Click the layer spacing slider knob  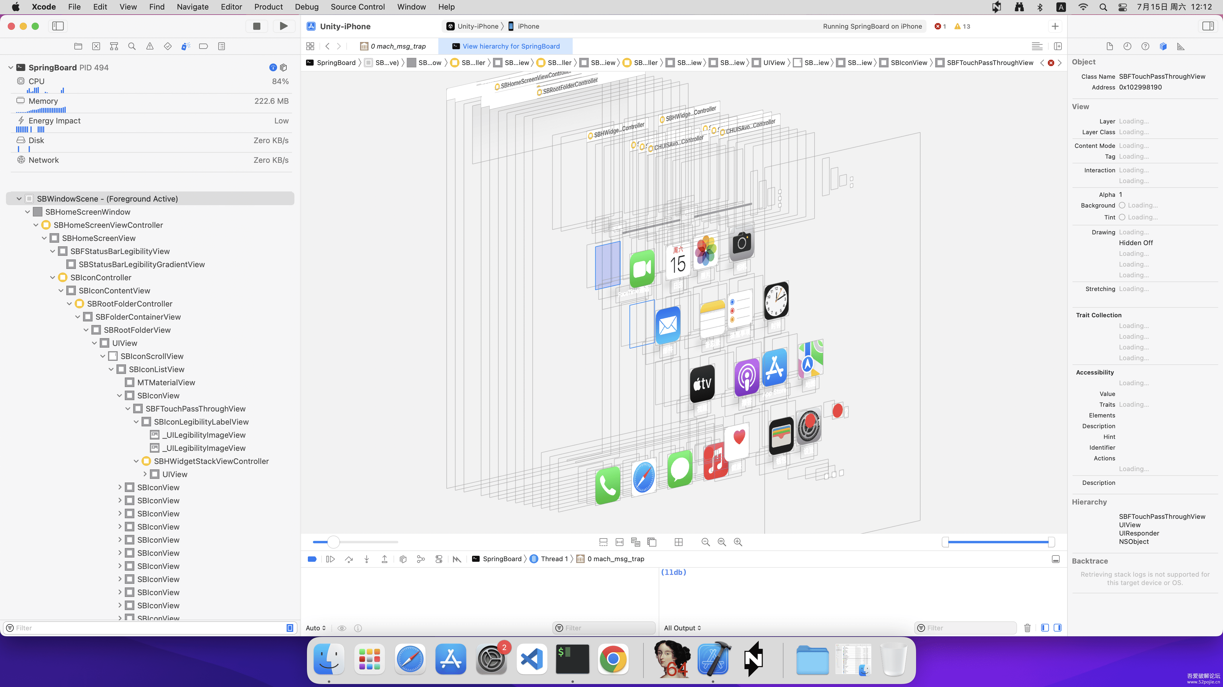334,541
